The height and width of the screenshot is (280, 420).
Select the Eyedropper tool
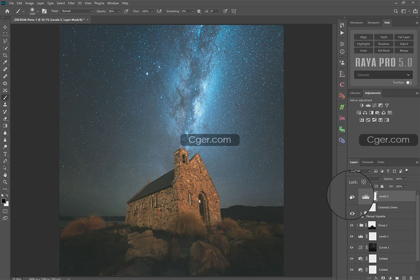(5, 62)
